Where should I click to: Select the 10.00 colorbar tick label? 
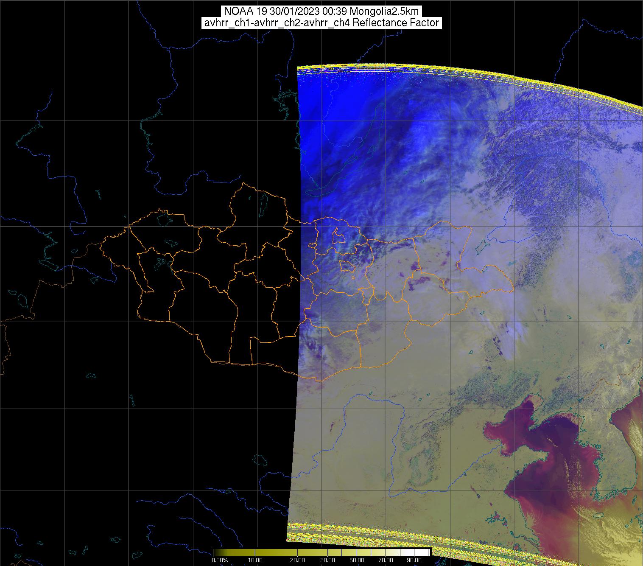(x=256, y=560)
